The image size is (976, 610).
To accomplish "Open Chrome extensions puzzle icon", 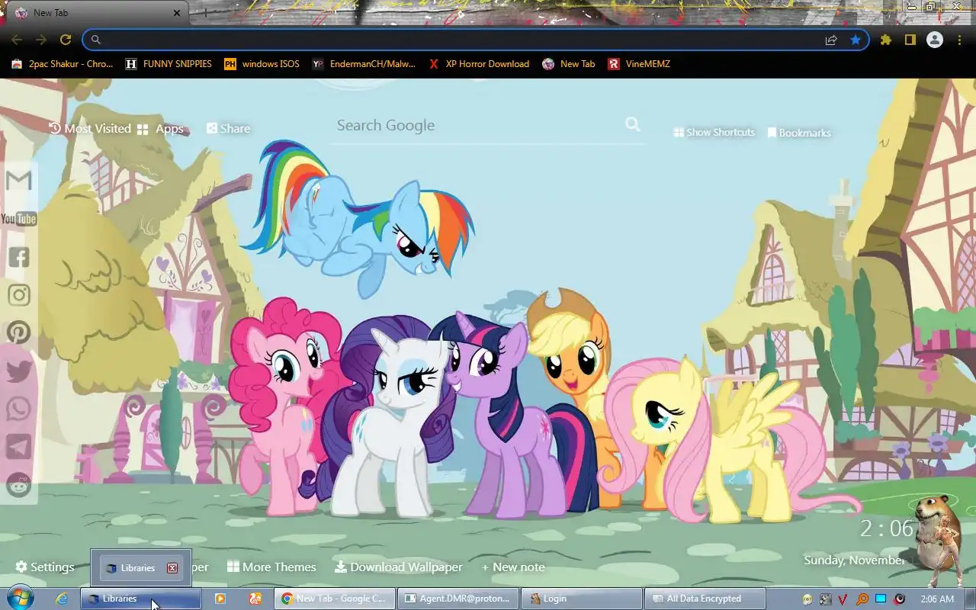I will point(885,40).
